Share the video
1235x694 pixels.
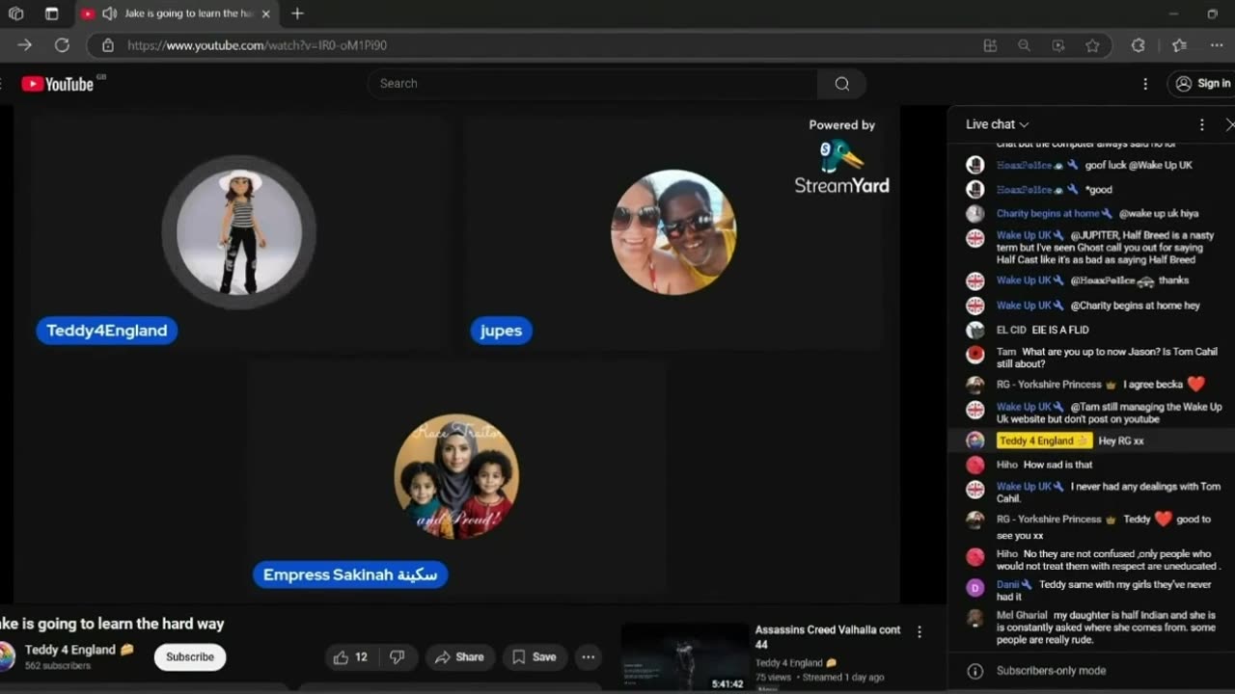pyautogui.click(x=459, y=657)
